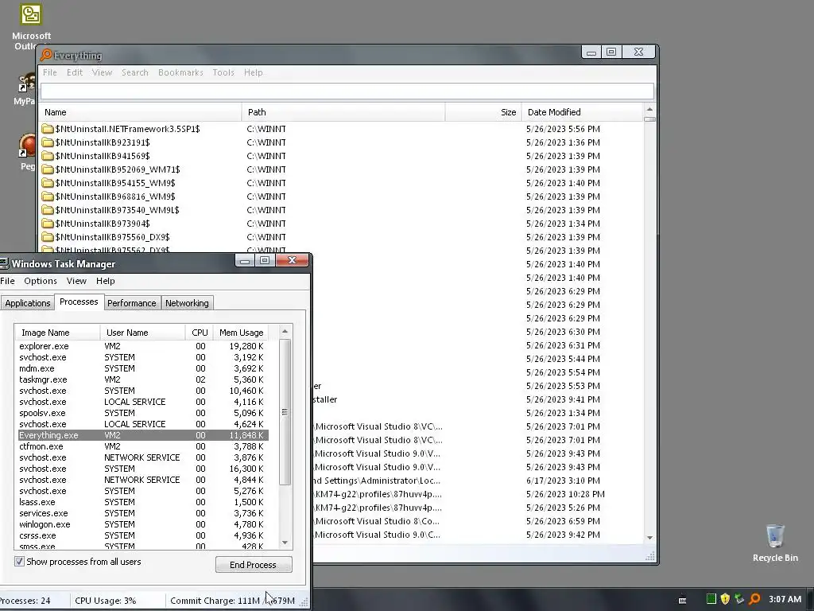Select csrss.exe process row
This screenshot has width=814, height=611.
pyautogui.click(x=143, y=535)
